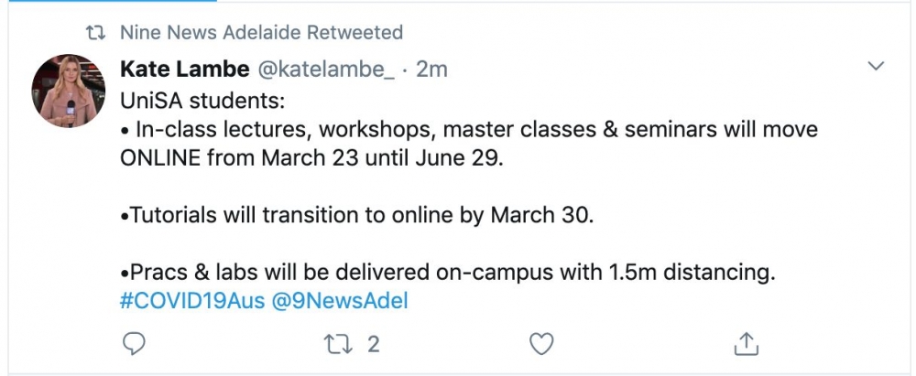The image size is (916, 376).
Task: Click small retweet icon beside Nine News Adelaide
Action: (x=93, y=33)
